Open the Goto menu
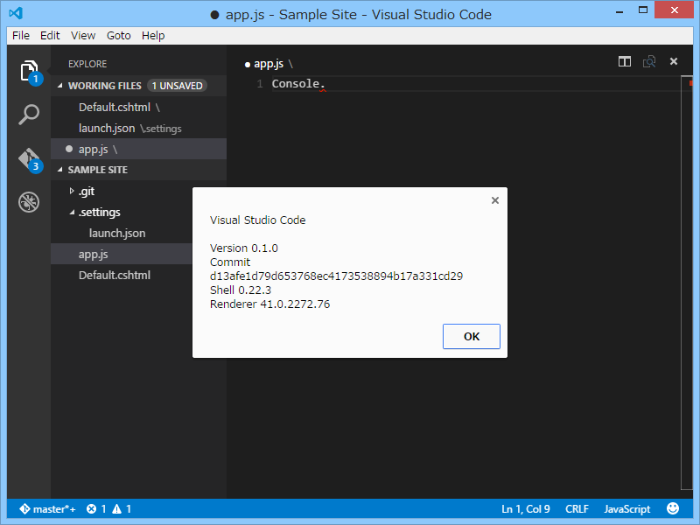The width and height of the screenshot is (700, 525). click(118, 35)
